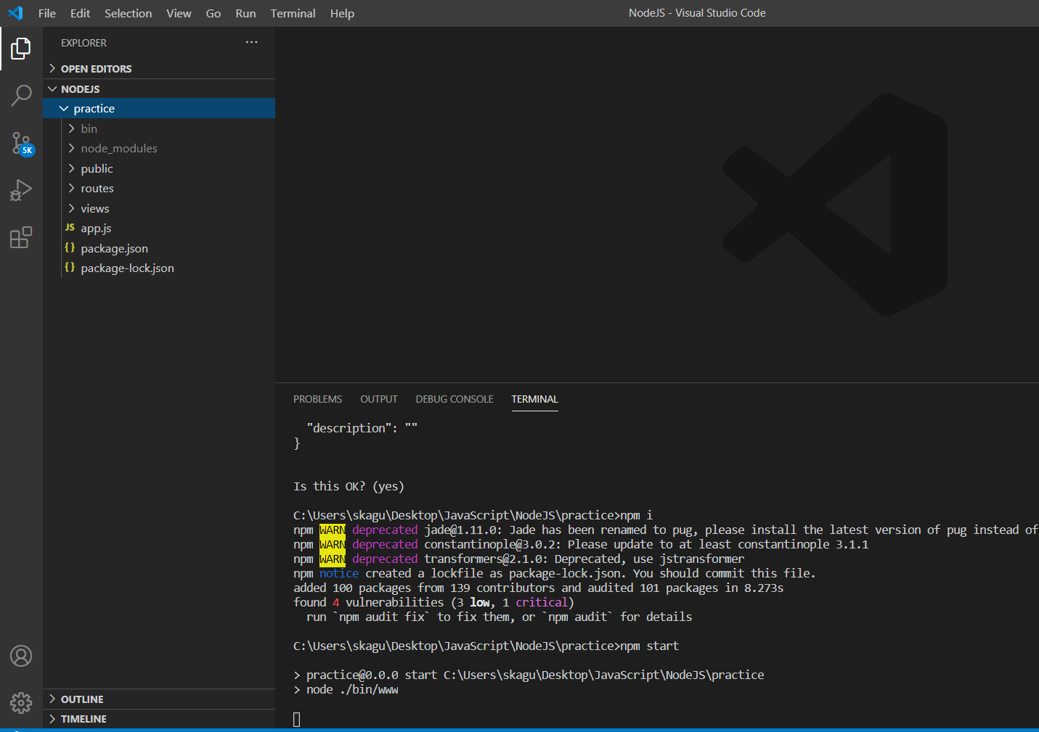Expand the bin folder chevron

tap(71, 128)
